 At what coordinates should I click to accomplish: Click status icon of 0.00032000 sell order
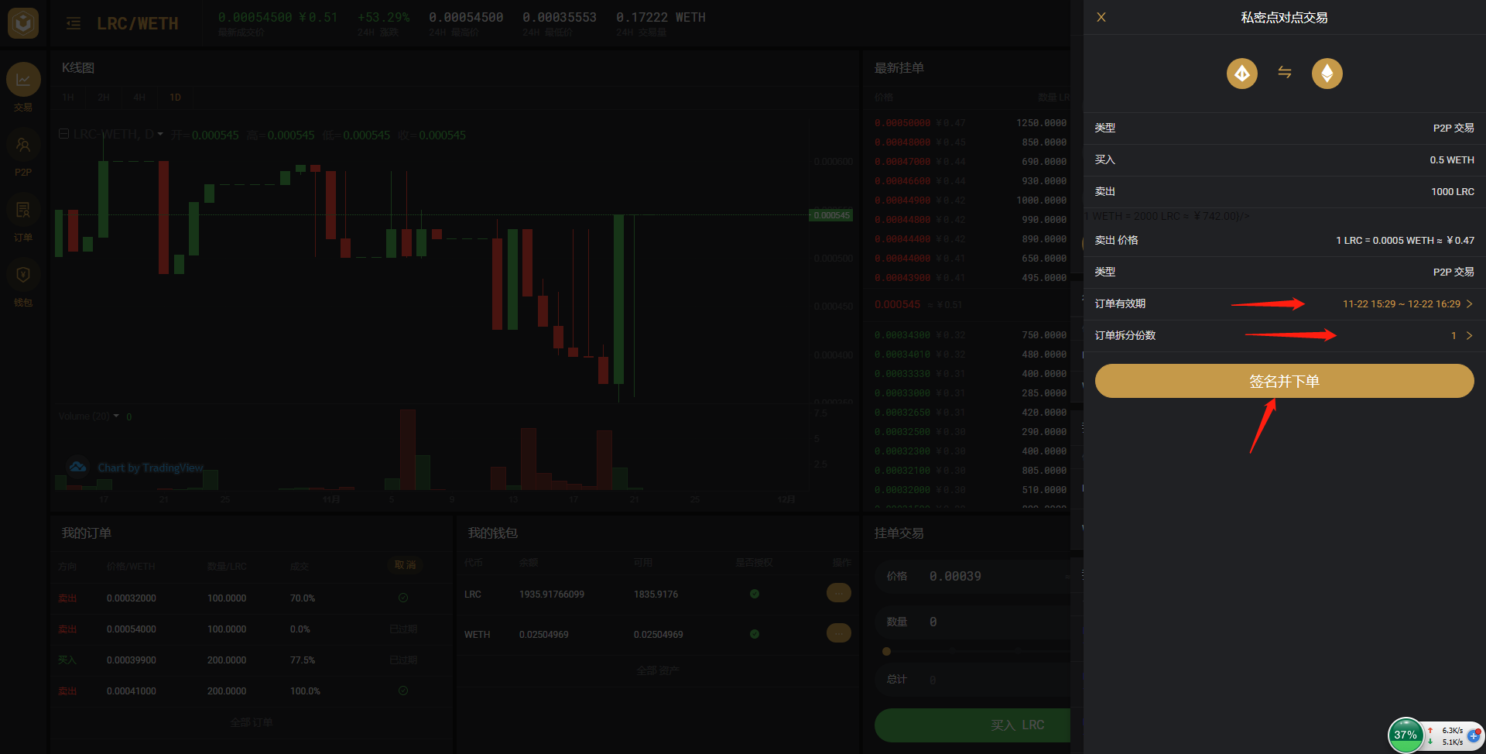pos(403,598)
